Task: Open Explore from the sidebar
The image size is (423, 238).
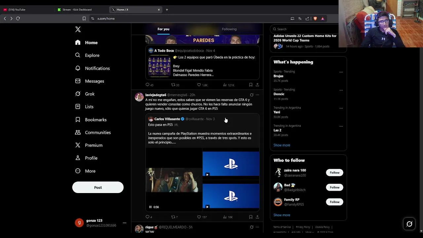Action: tap(88, 55)
